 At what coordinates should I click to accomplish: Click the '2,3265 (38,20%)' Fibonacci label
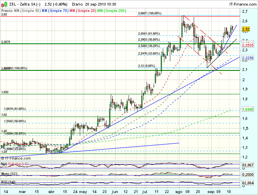[149, 46]
